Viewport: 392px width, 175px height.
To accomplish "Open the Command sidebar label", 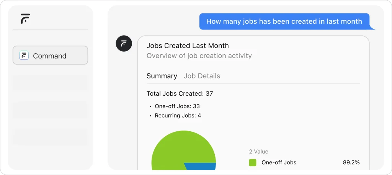I will tap(50, 56).
